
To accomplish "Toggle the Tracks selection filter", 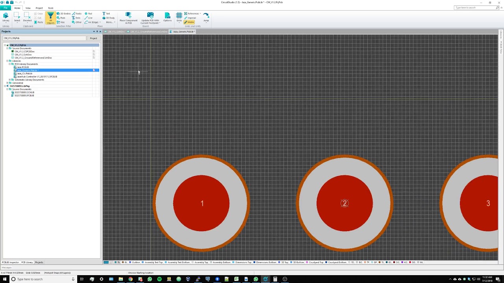I will coord(77,14).
